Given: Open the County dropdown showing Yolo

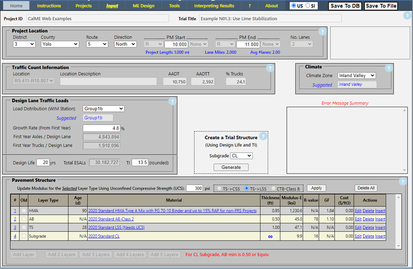Looking at the screenshot, I should pos(60,44).
